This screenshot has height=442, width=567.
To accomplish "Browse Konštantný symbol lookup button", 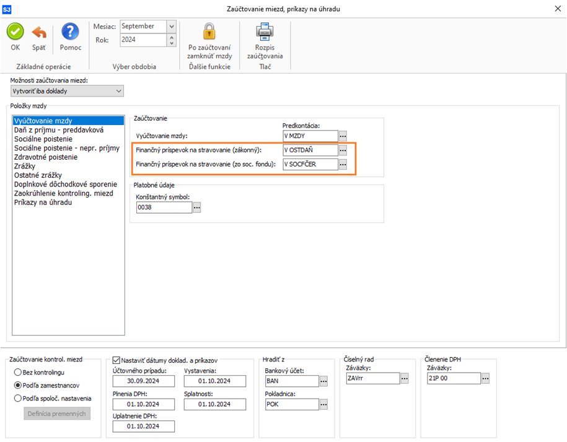I will click(x=197, y=208).
